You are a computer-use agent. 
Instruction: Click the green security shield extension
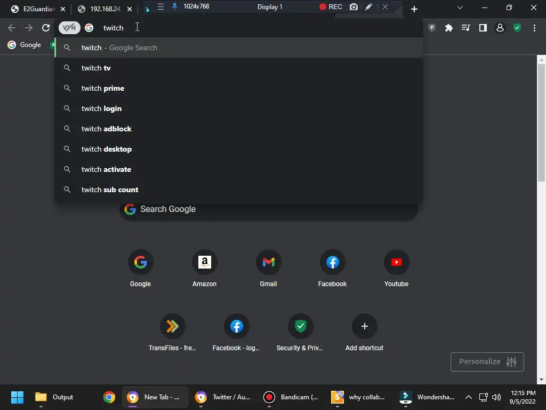517,28
